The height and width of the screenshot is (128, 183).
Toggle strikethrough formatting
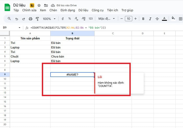(157, 19)
